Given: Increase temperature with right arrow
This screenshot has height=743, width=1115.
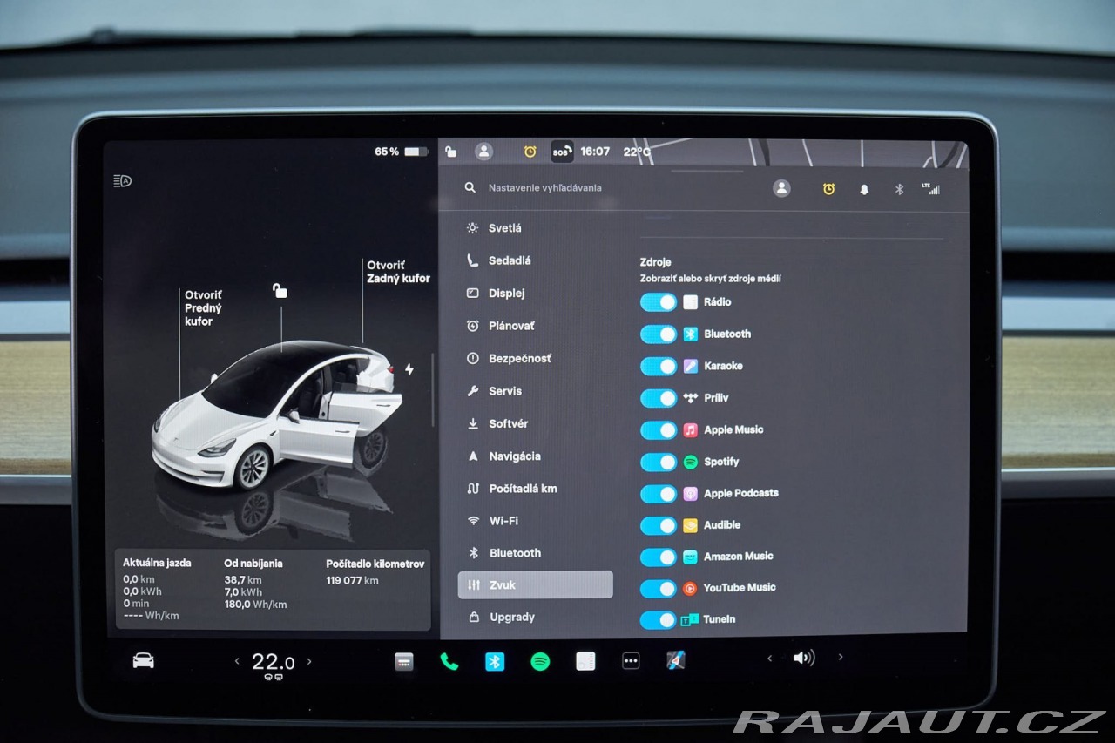Looking at the screenshot, I should (x=309, y=662).
